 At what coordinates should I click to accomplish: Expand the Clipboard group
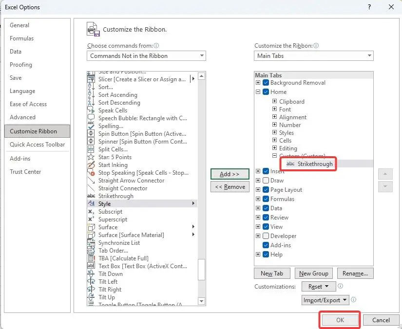click(274, 101)
